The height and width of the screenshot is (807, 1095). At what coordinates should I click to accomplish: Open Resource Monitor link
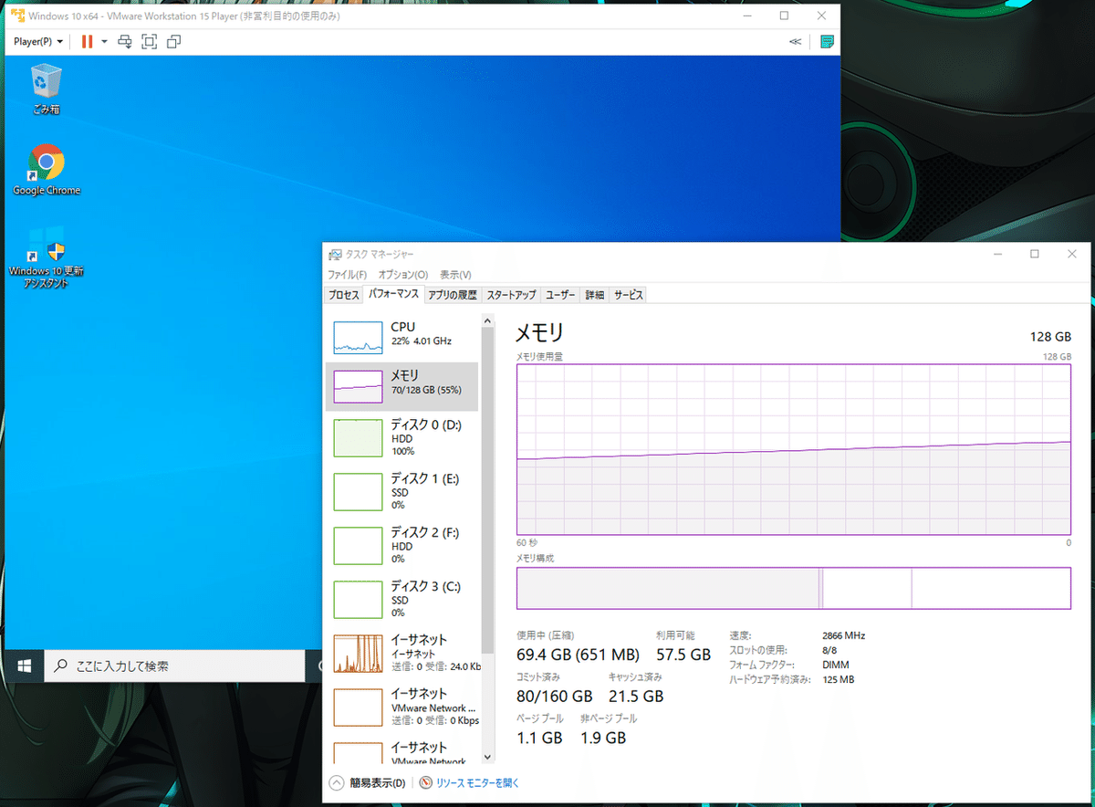[x=469, y=783]
